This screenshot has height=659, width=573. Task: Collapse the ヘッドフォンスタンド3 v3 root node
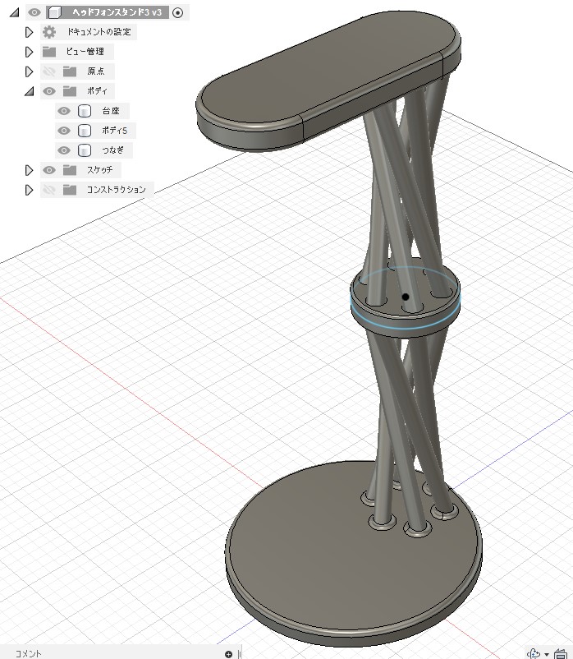coord(14,12)
